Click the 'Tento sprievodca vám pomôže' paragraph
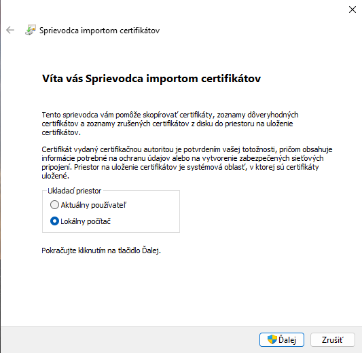The height and width of the screenshot is (353, 362). 170,124
